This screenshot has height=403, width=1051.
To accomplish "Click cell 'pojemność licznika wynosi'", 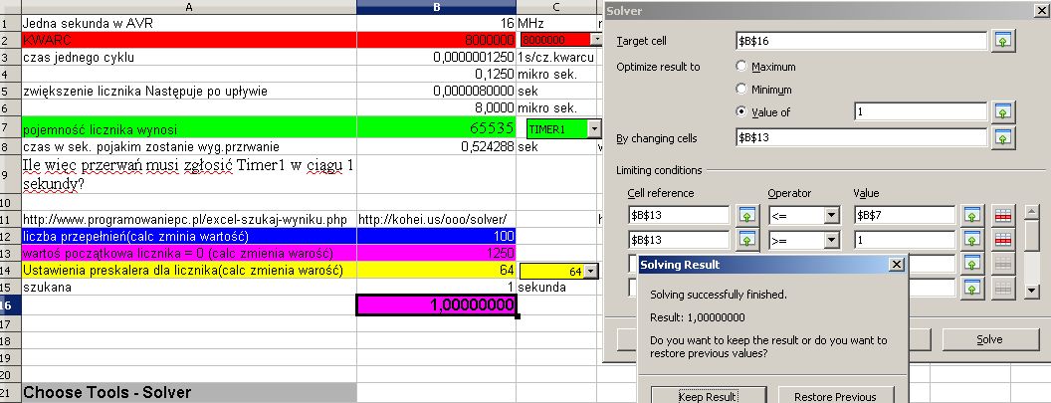I will coord(189,128).
